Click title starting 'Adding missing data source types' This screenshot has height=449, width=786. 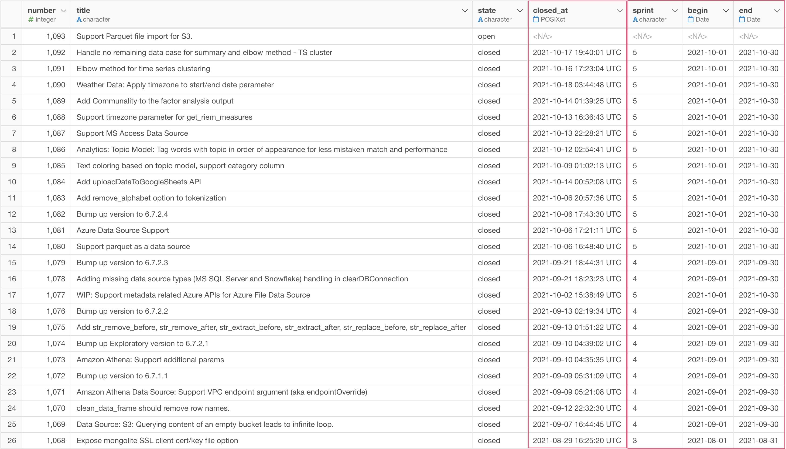pyautogui.click(x=242, y=279)
